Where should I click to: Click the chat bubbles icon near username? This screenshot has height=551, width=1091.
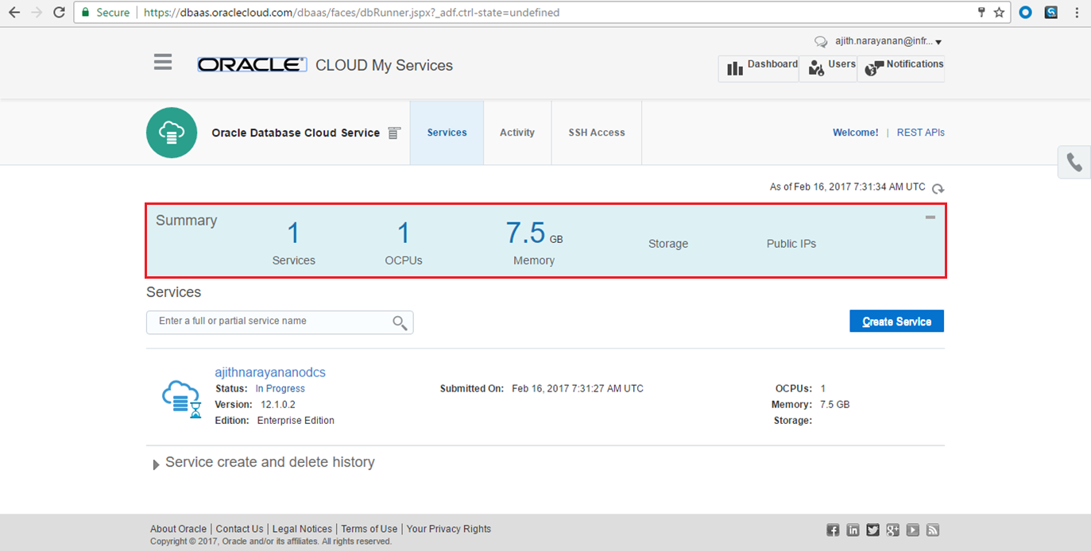click(821, 42)
